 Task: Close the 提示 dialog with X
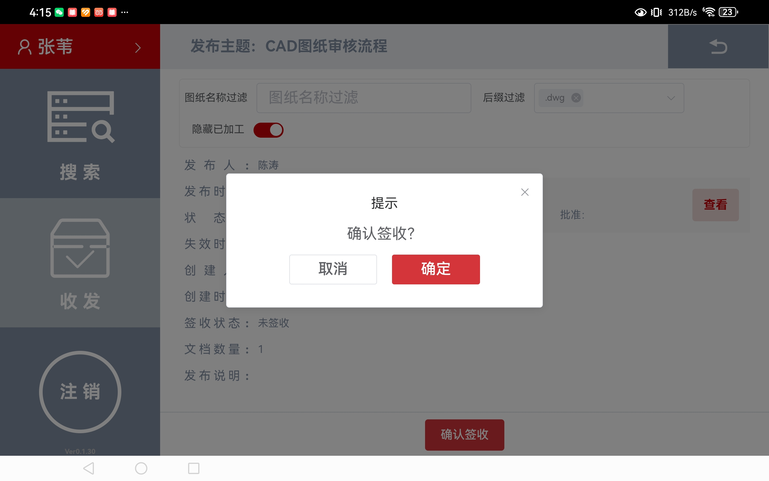(x=525, y=192)
